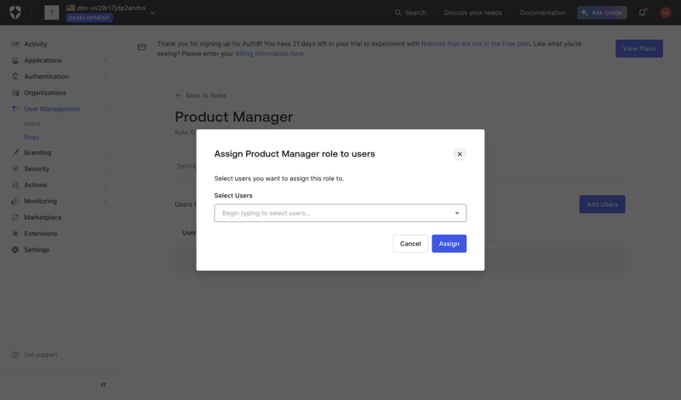Confirm with the Assign button

(449, 243)
